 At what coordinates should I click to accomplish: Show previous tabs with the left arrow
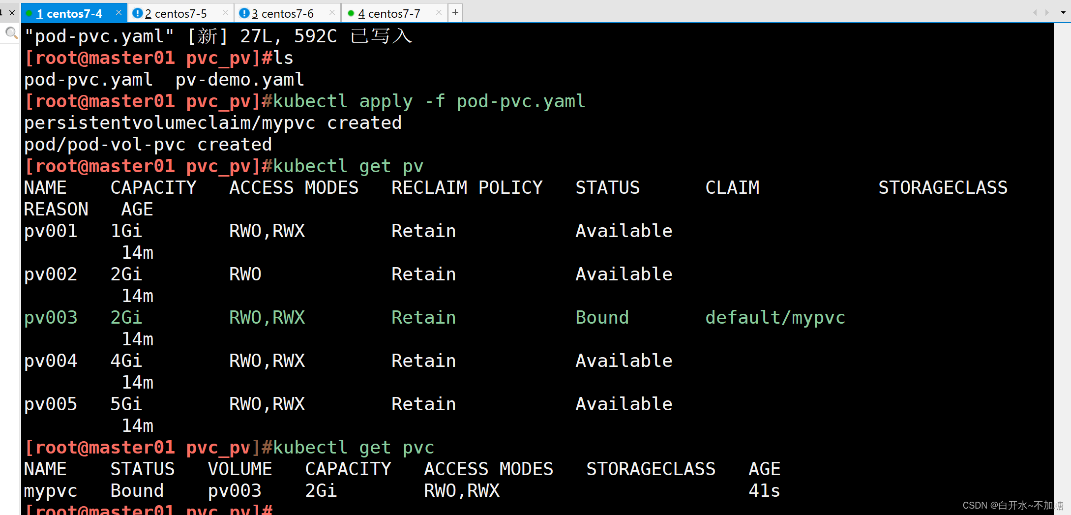[1035, 13]
